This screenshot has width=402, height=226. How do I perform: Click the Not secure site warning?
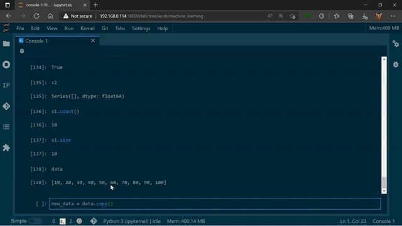pos(78,16)
